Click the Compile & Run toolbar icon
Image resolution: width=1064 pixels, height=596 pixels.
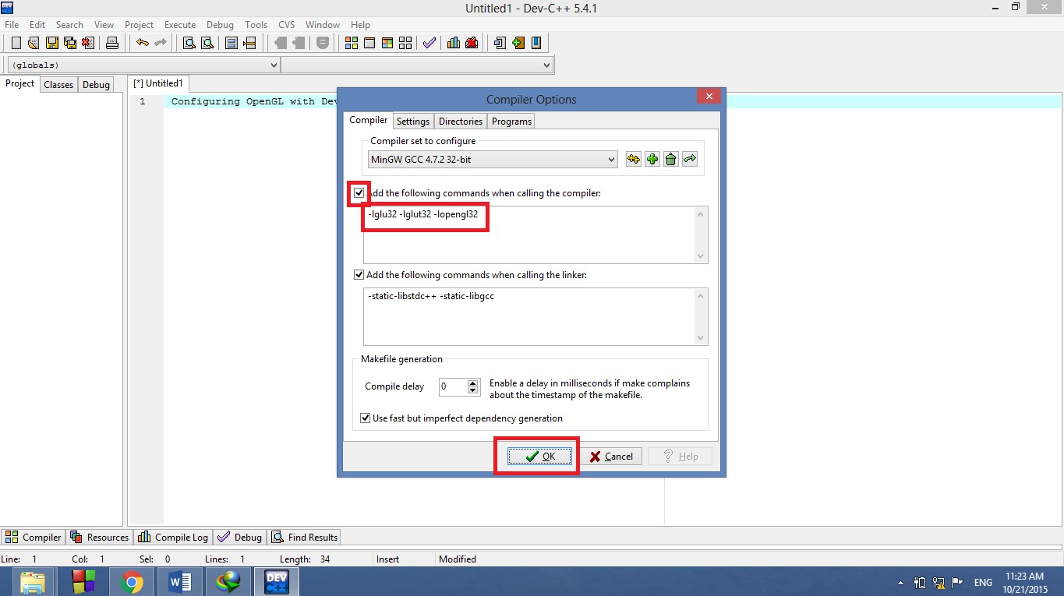387,43
